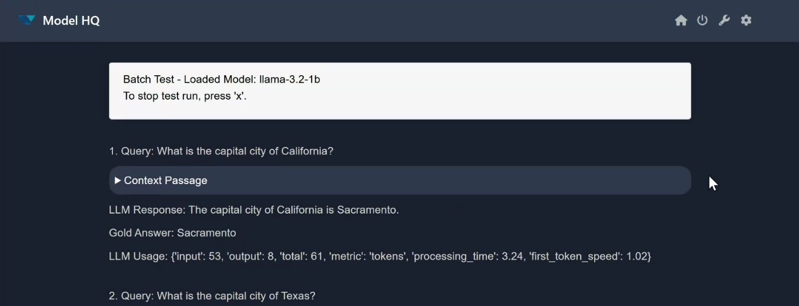Click the llama-3.2-1b model name

click(x=289, y=79)
